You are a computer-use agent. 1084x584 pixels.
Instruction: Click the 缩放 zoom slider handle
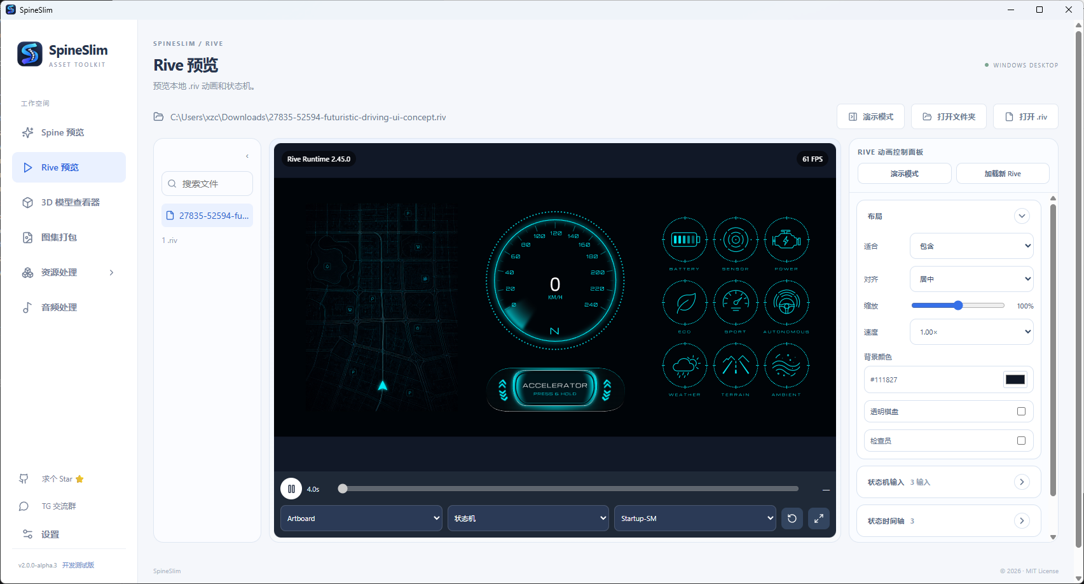958,305
